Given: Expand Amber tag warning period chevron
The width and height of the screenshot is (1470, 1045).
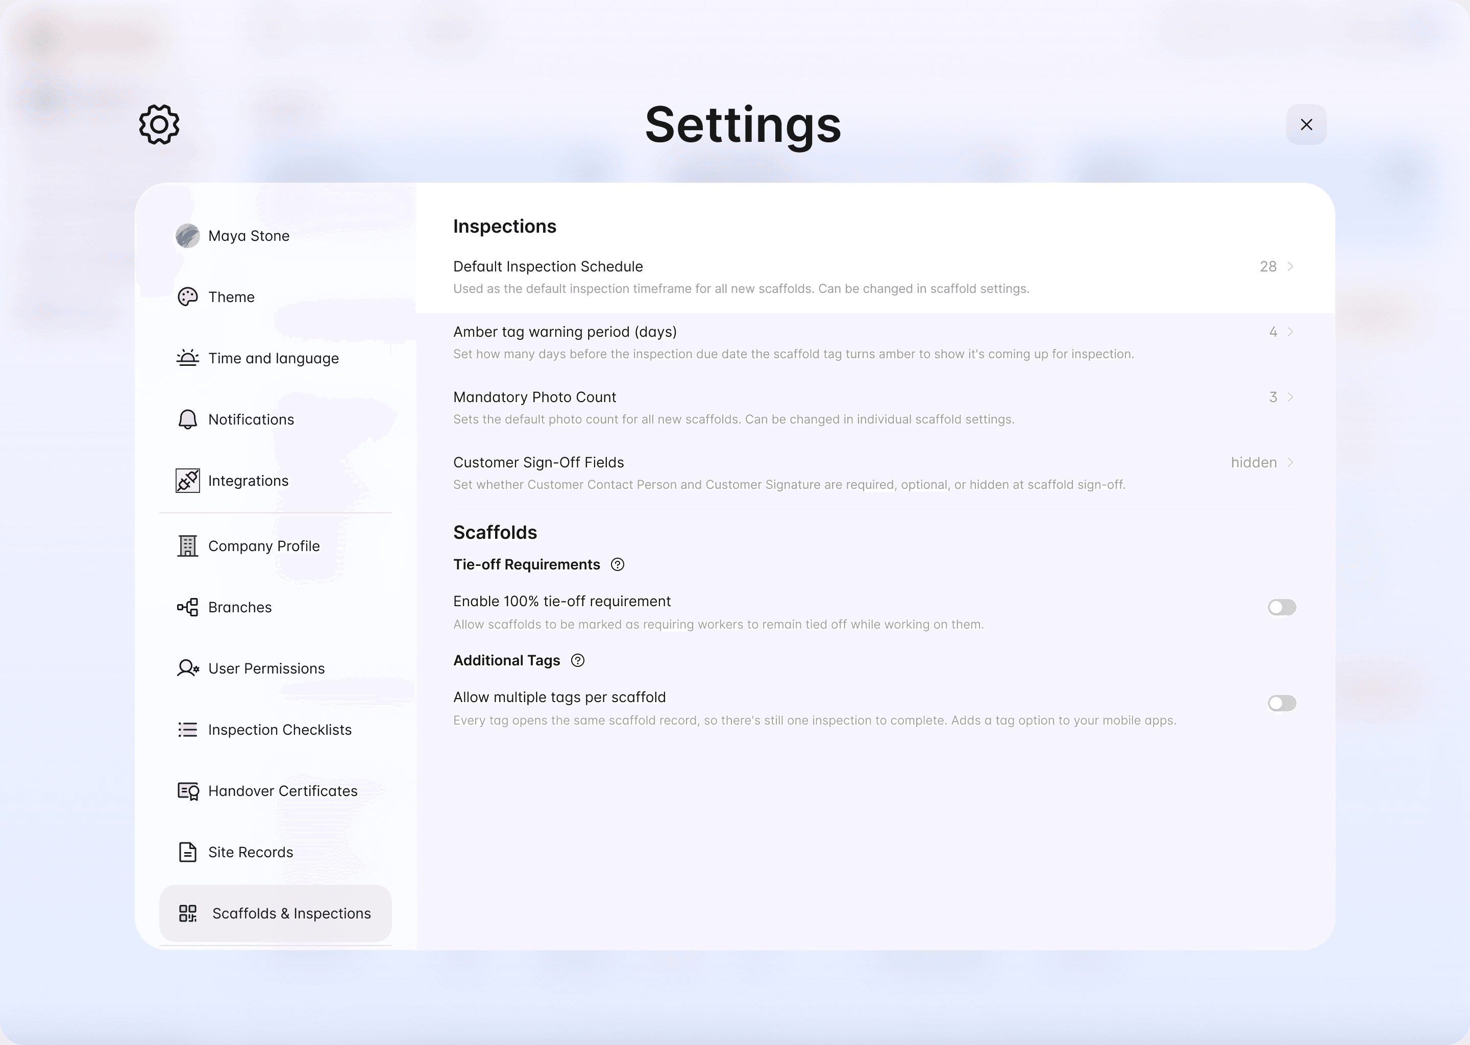Looking at the screenshot, I should 1290,331.
